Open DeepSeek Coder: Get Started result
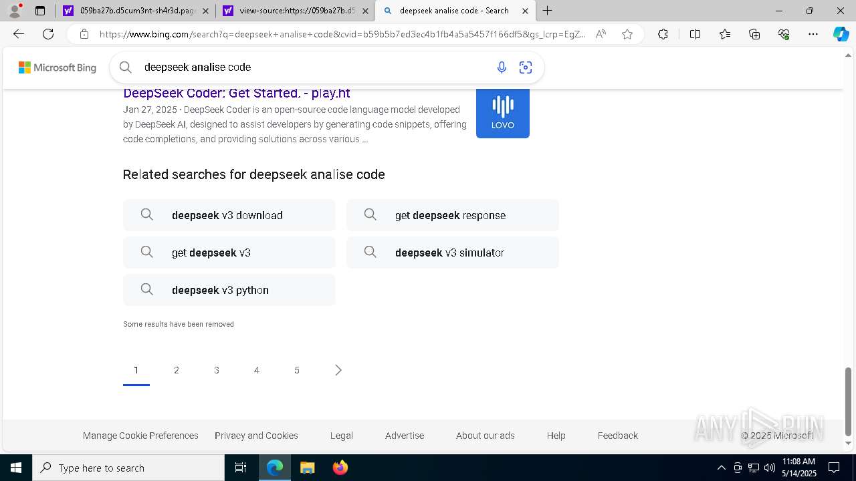Viewport: 856px width, 481px height. (x=237, y=93)
